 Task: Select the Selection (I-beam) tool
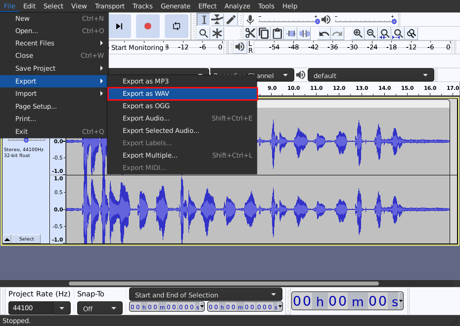pos(204,20)
